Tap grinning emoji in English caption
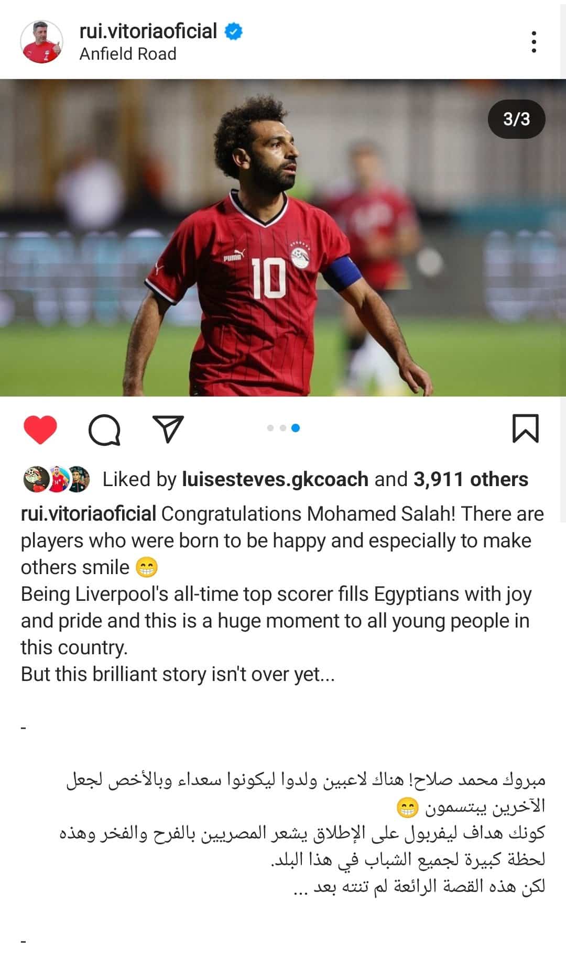566x956 pixels. (x=146, y=567)
